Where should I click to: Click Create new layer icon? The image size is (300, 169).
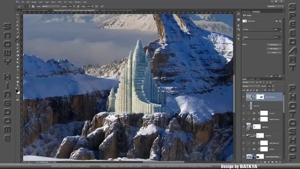pos(276,162)
